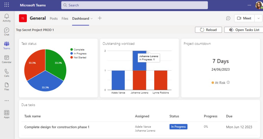Open Calls in left sidebar

tap(7, 73)
